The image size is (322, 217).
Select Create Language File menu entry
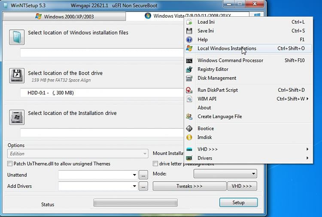coord(249,117)
